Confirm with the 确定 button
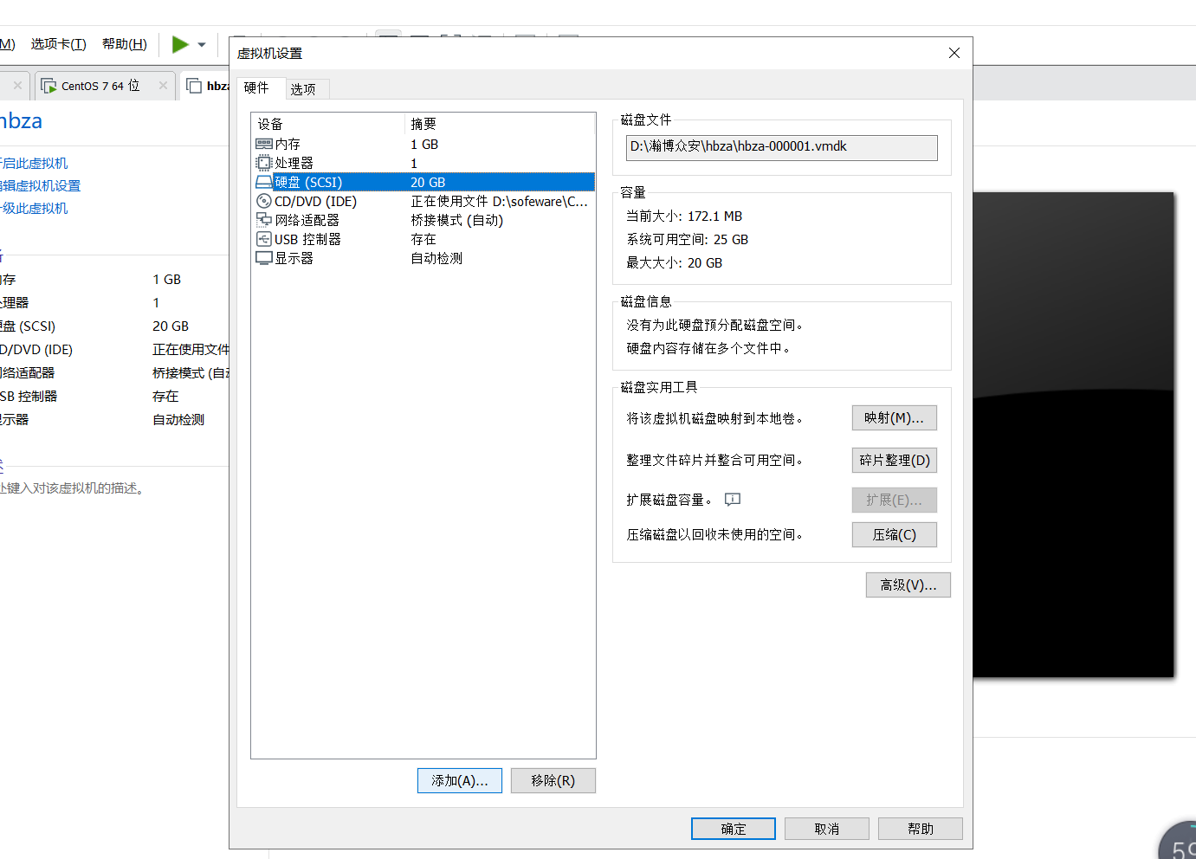 [734, 829]
